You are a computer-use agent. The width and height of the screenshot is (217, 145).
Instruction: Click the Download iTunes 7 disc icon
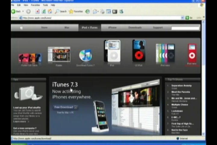point(85,55)
